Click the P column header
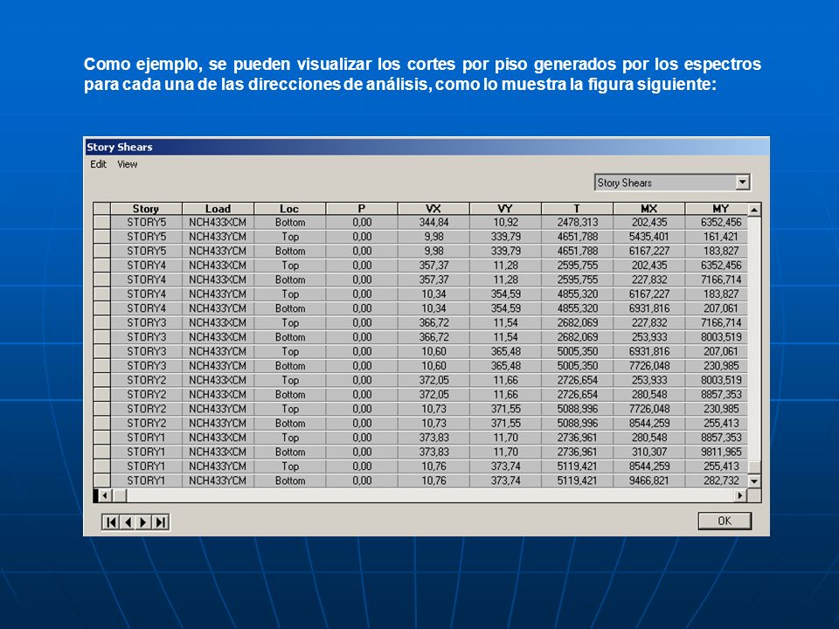The height and width of the screenshot is (629, 839). [362, 209]
